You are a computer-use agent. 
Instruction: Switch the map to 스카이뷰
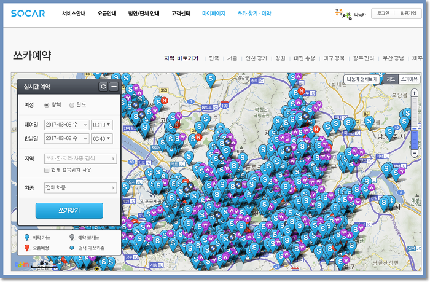(x=409, y=79)
